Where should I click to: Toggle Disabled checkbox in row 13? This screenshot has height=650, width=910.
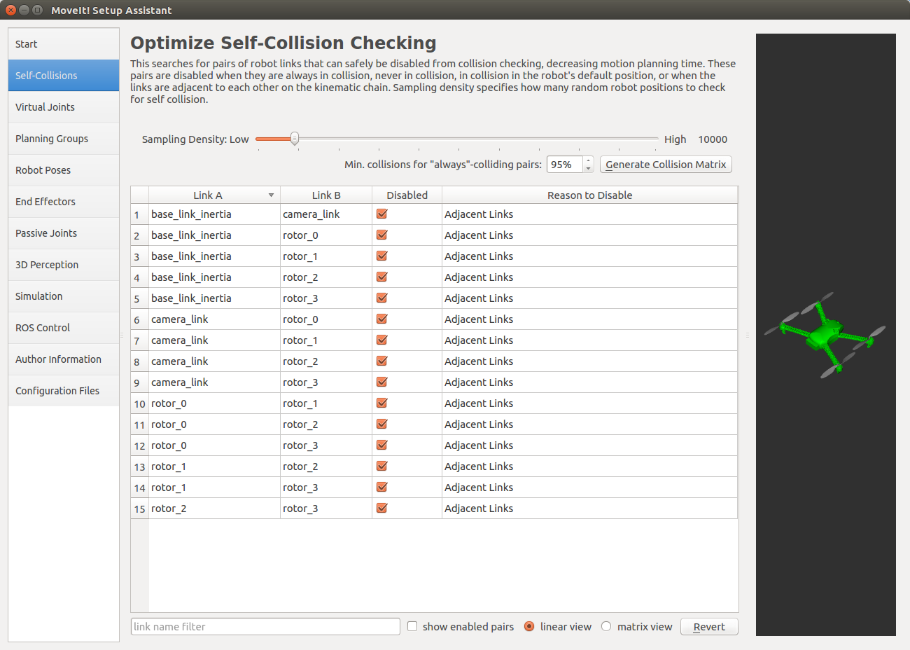tap(381, 466)
